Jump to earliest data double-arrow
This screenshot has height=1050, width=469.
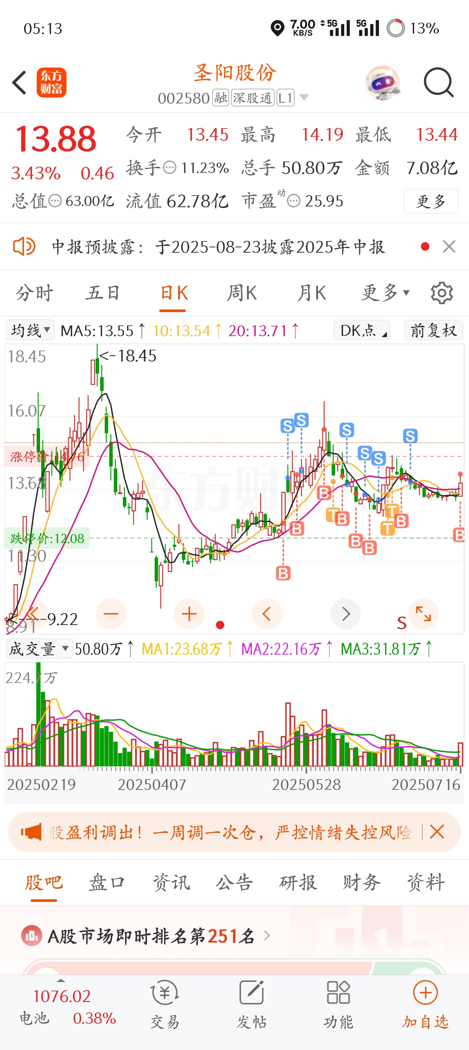(x=33, y=614)
